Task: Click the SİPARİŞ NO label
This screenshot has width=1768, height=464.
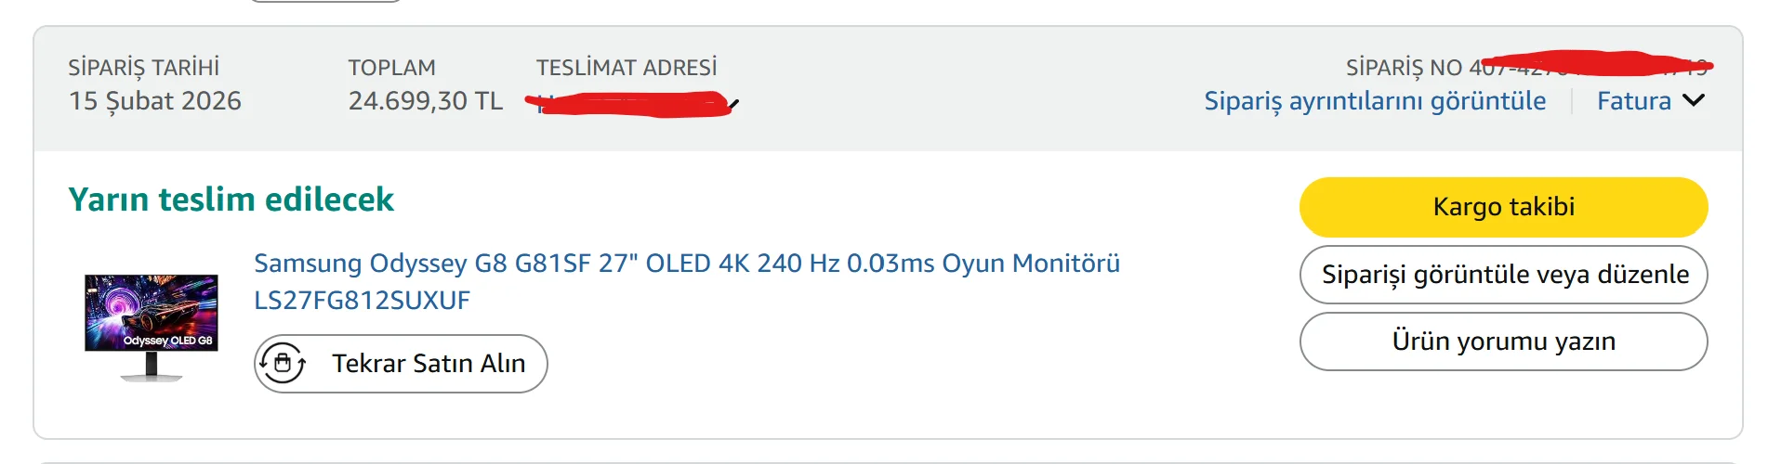Action: coord(1404,68)
